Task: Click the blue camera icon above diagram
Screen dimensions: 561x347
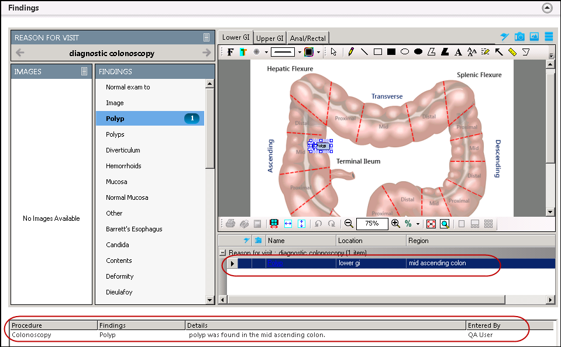Action: coord(519,36)
